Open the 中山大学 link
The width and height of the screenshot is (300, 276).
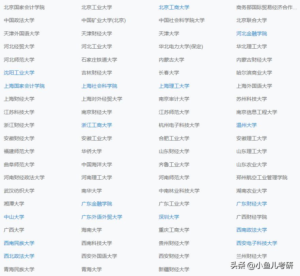[x=14, y=217]
